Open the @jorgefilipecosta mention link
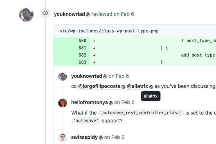The width and height of the screenshot is (216, 144). coord(99,86)
